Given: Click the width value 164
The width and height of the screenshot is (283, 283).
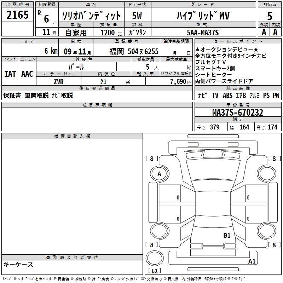Looking at the screenshot, I should click(244, 127).
